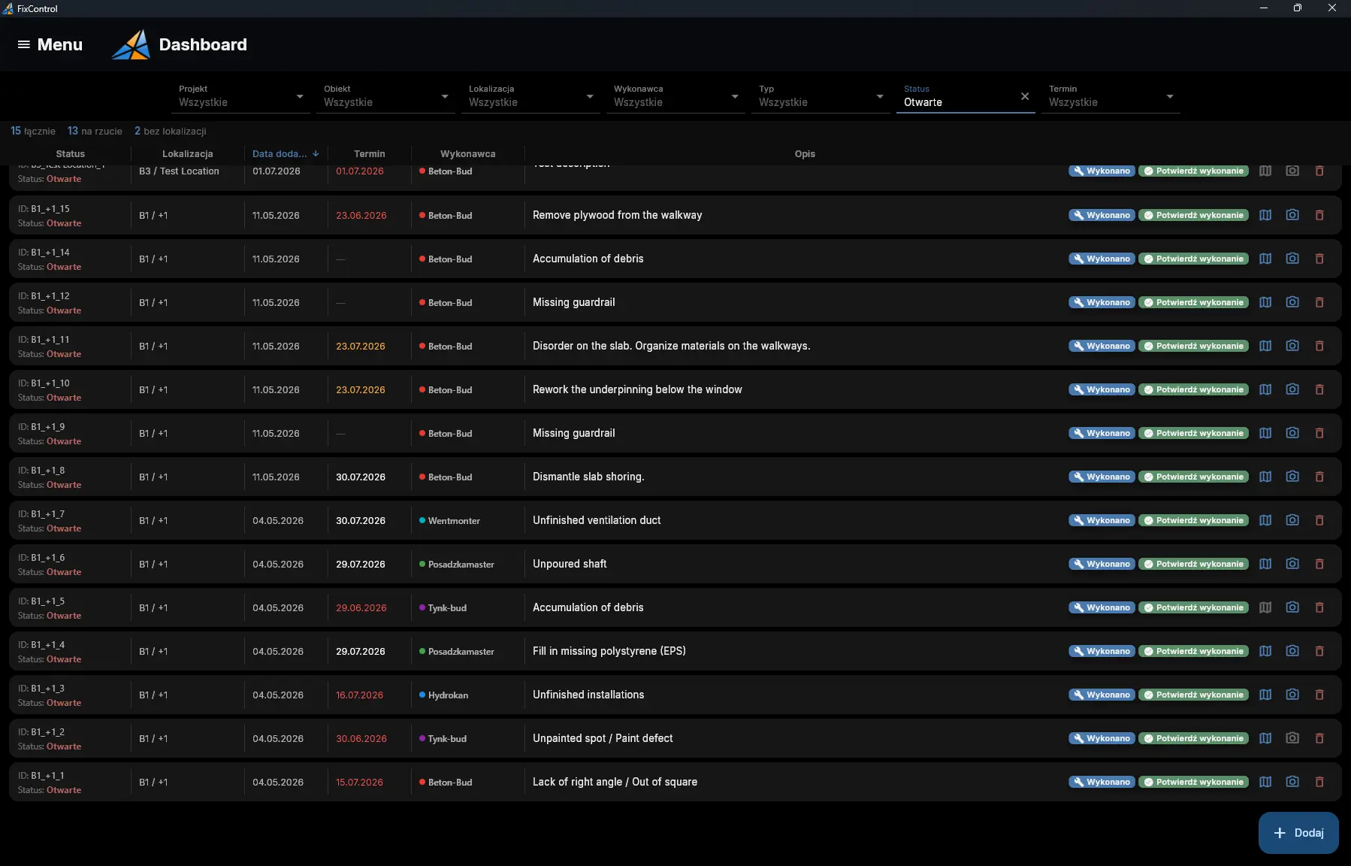Minimize the FixControl window

(x=1264, y=8)
